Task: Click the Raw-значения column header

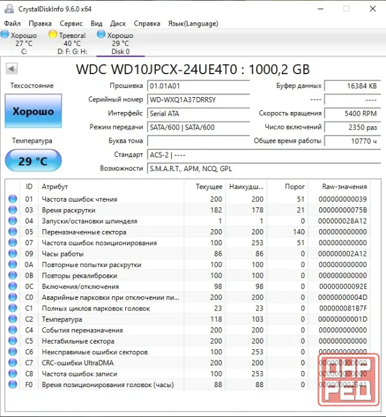Action: point(339,187)
